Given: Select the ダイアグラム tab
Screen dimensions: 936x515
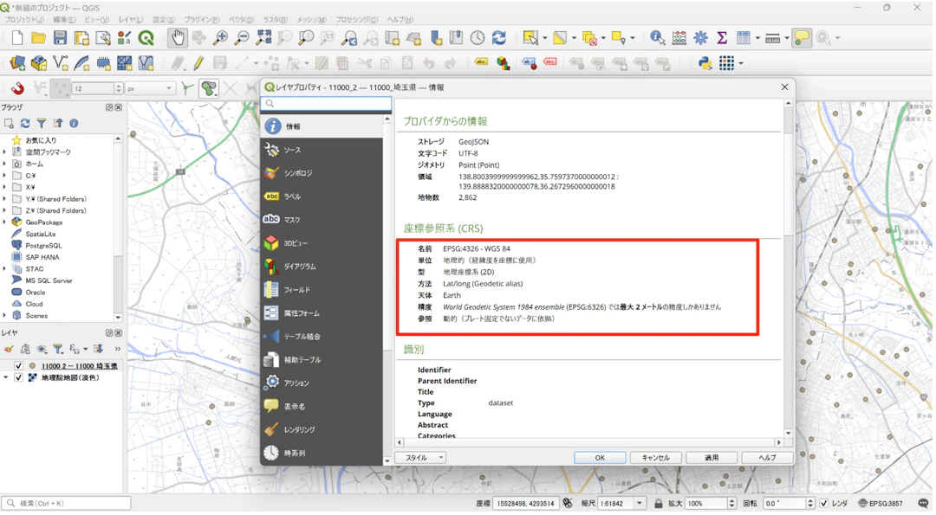Looking at the screenshot, I should (x=322, y=267).
